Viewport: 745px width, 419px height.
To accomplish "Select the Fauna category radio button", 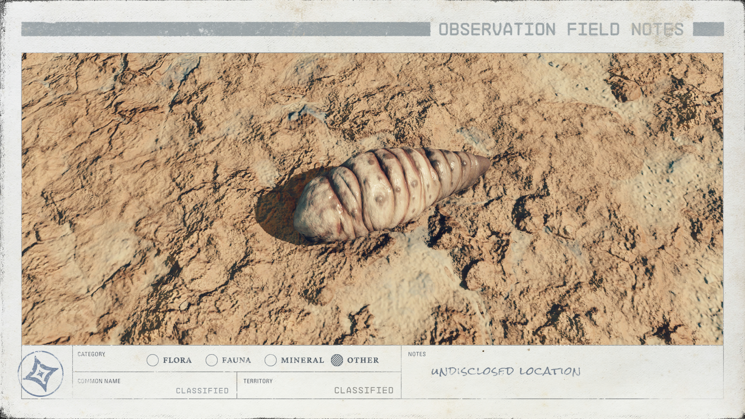I will click(211, 360).
